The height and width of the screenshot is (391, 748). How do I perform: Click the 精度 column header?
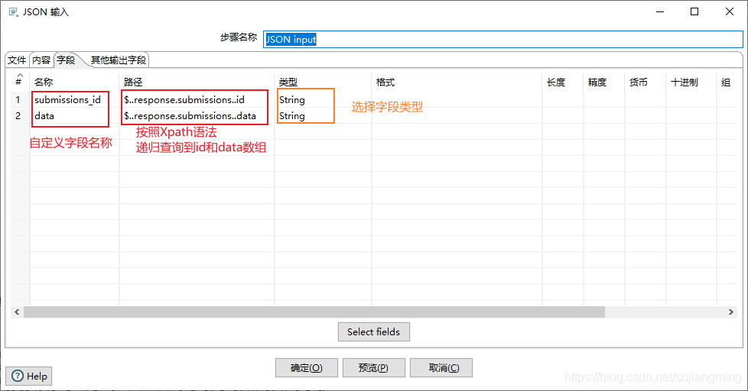[604, 82]
